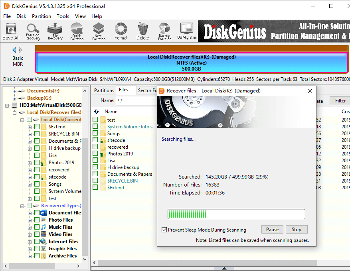Launch the File Recovery tool
The width and height of the screenshot is (350, 271).
point(55,31)
